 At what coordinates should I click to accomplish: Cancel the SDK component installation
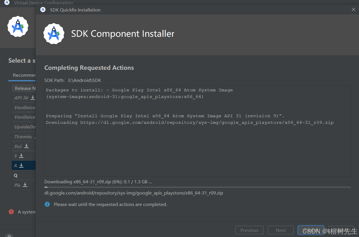tap(311, 230)
